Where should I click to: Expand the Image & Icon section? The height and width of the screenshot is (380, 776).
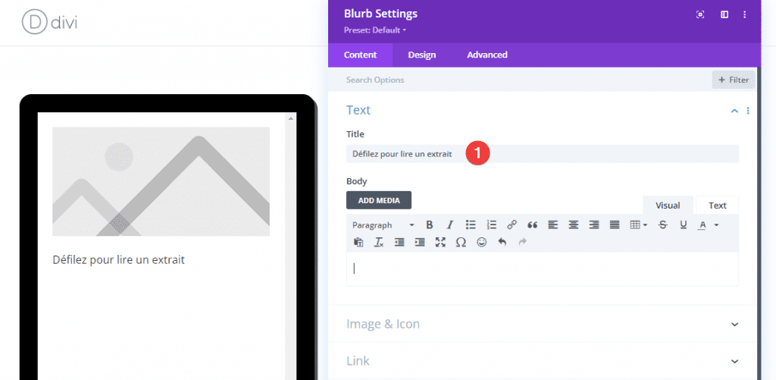click(543, 324)
